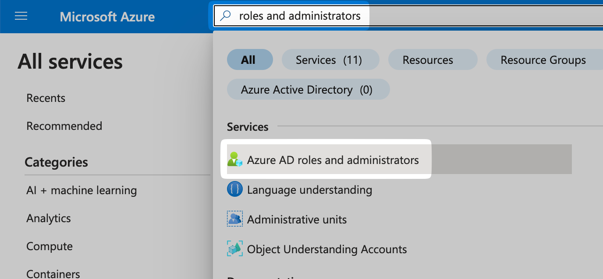Filter results by Resources

[x=433, y=60]
